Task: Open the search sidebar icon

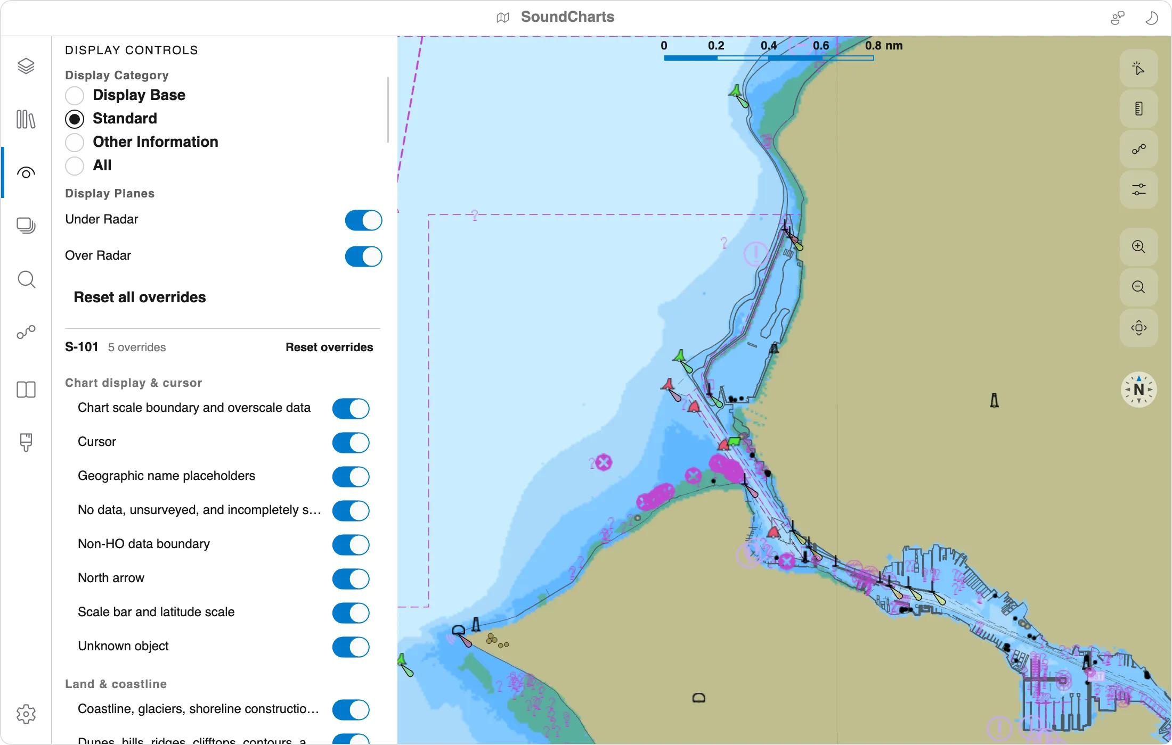Action: [26, 279]
